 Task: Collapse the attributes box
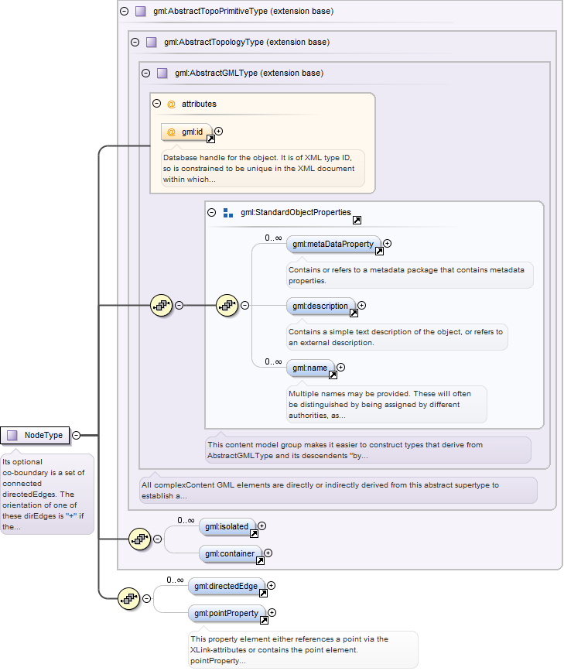[156, 104]
